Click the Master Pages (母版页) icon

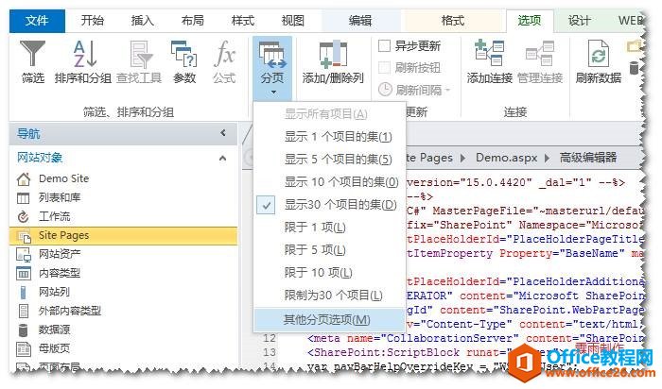pos(24,349)
